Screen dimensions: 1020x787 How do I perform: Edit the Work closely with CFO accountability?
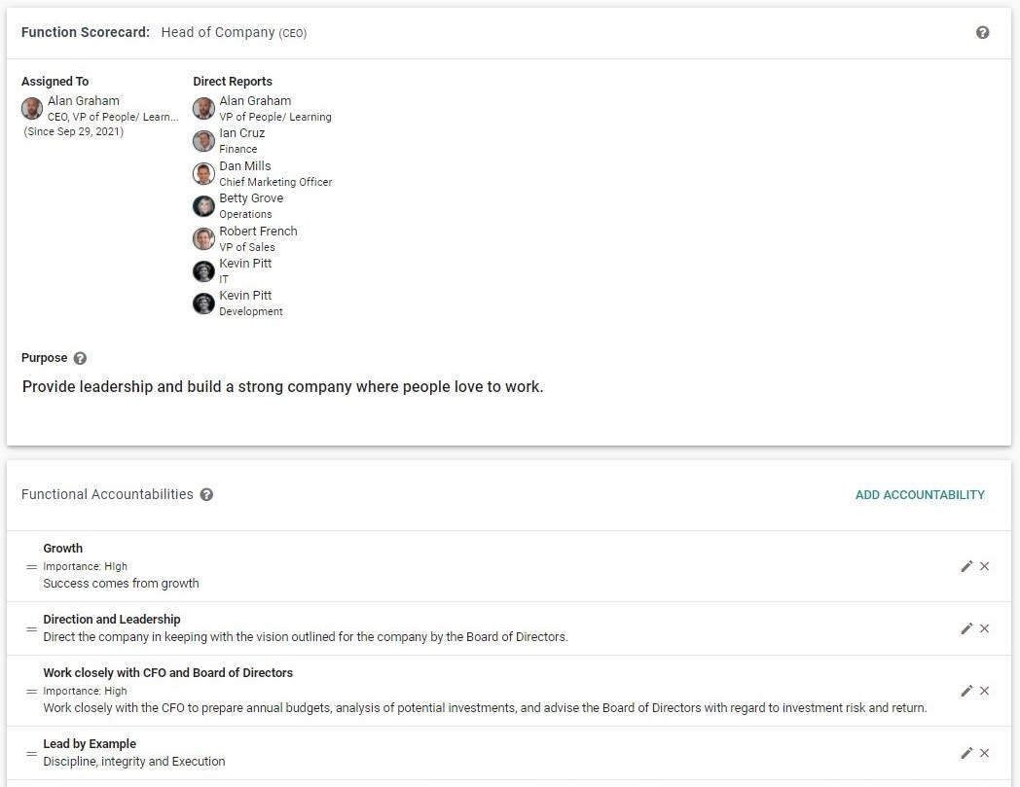click(966, 691)
